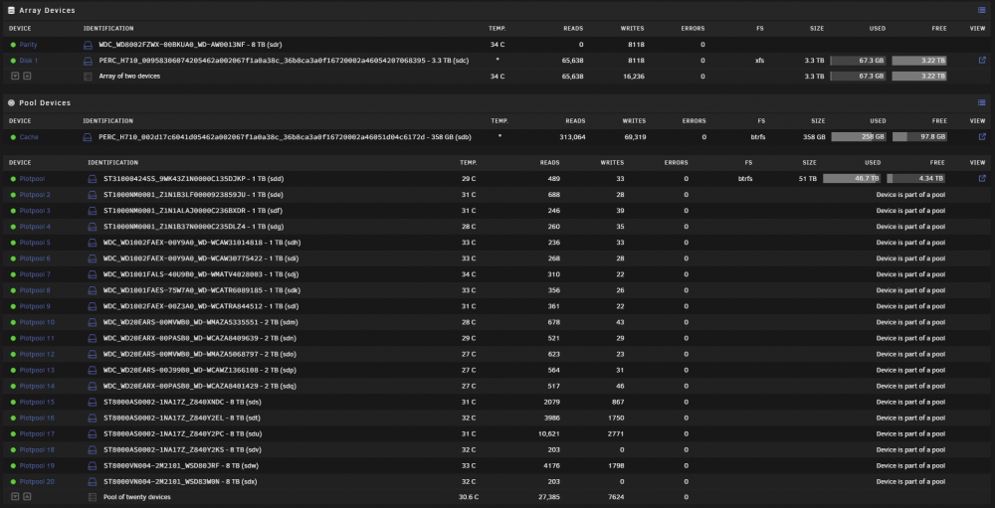The width and height of the screenshot is (995, 508).
Task: Click the drive icon in Plotpool 10 row
Action: tap(92, 322)
